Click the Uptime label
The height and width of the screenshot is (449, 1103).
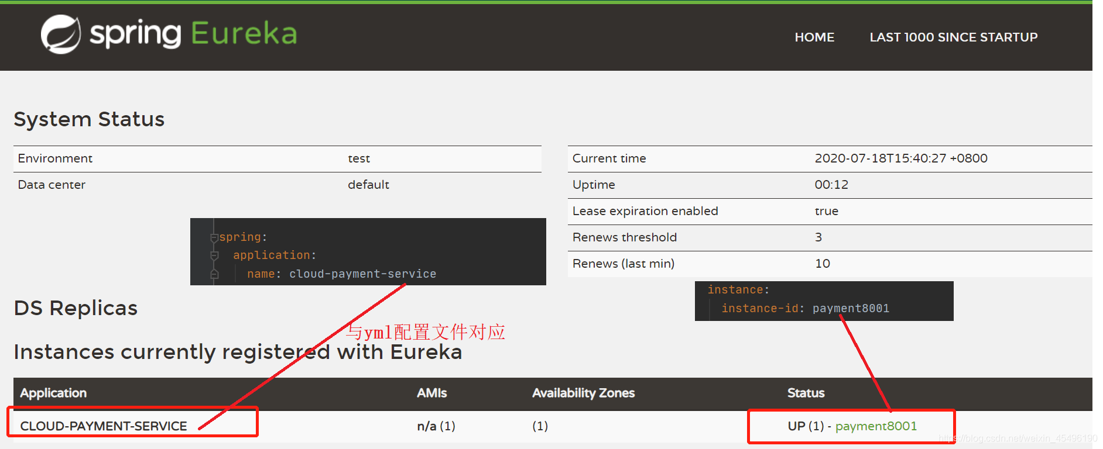(x=594, y=185)
